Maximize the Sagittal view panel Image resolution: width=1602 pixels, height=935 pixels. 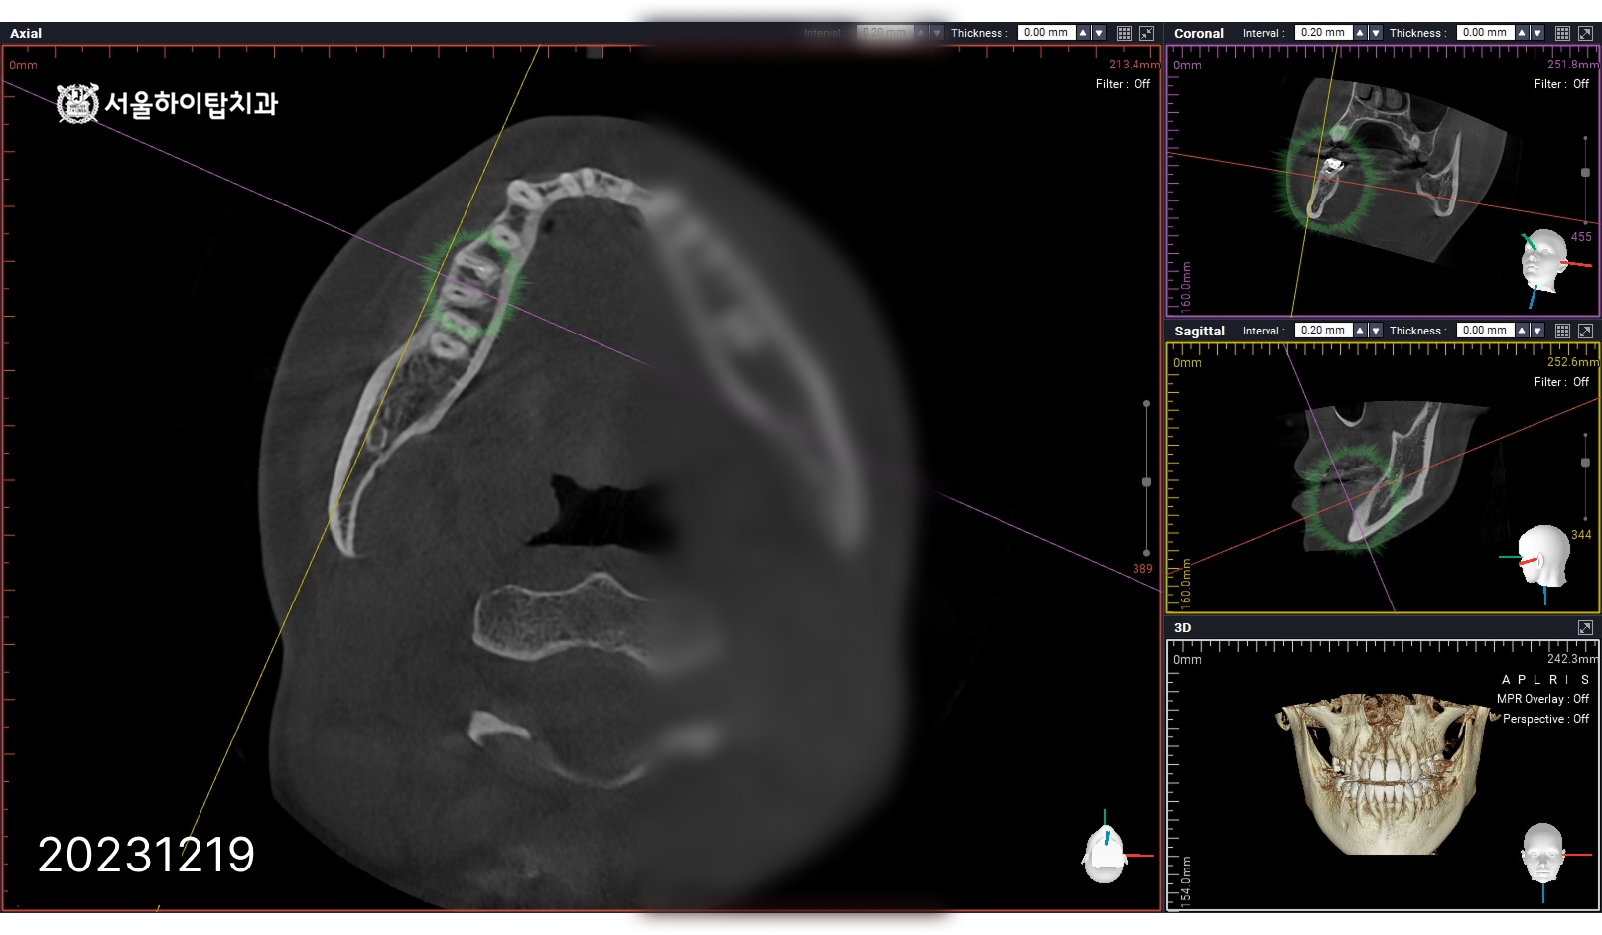point(1585,331)
